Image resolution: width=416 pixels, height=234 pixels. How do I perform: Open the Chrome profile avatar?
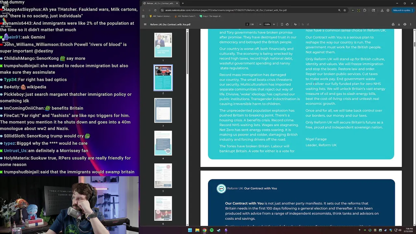pyautogui.click(x=388, y=10)
